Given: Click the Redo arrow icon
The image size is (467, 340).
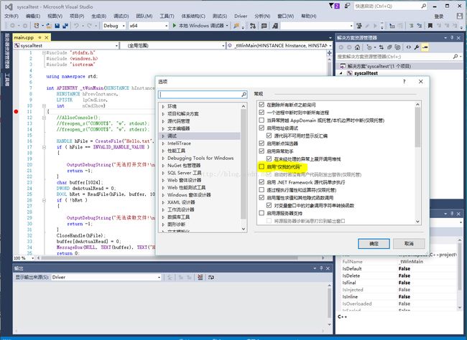Looking at the screenshot, I should click(x=89, y=26).
